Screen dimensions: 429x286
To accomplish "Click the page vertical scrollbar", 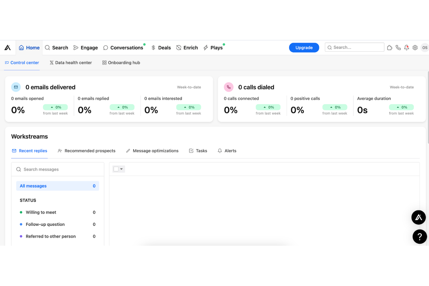I will point(428,107).
